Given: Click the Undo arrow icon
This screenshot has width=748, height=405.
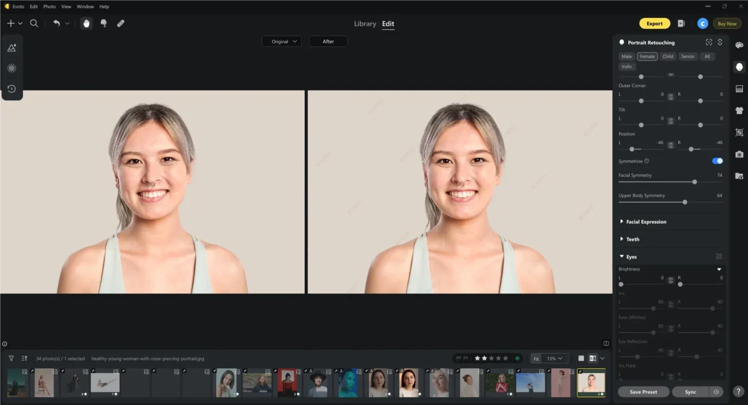Looking at the screenshot, I should pyautogui.click(x=56, y=23).
